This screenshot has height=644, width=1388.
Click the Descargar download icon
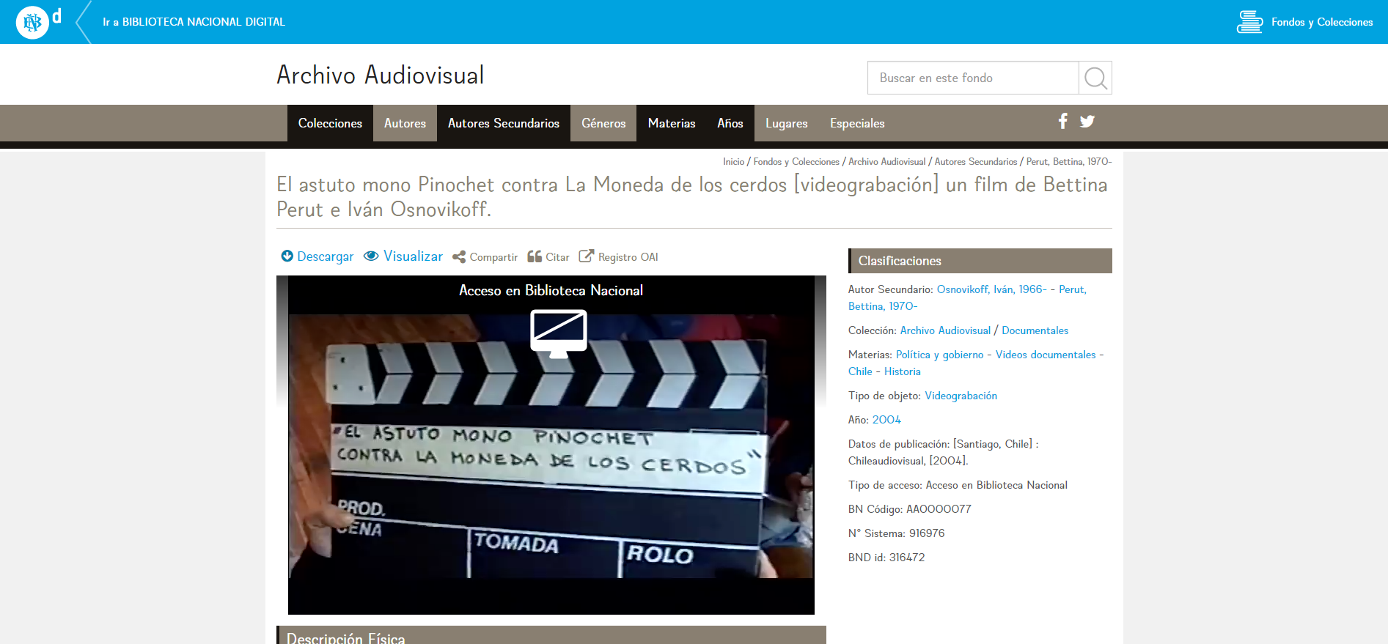(x=287, y=256)
